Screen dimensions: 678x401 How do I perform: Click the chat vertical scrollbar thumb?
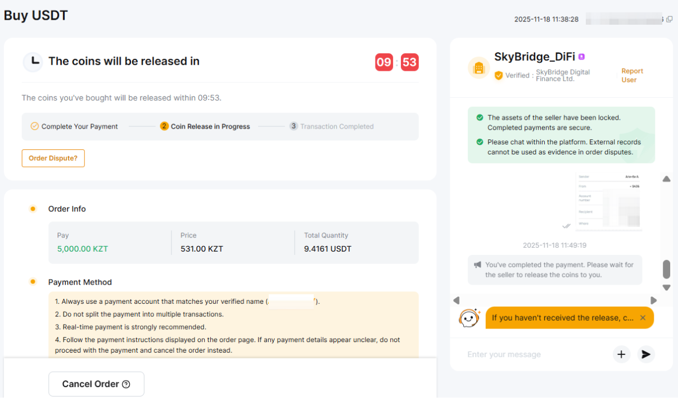point(666,269)
